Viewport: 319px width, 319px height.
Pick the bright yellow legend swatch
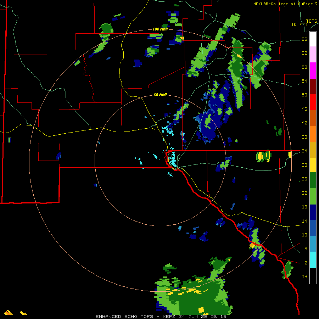(313, 165)
